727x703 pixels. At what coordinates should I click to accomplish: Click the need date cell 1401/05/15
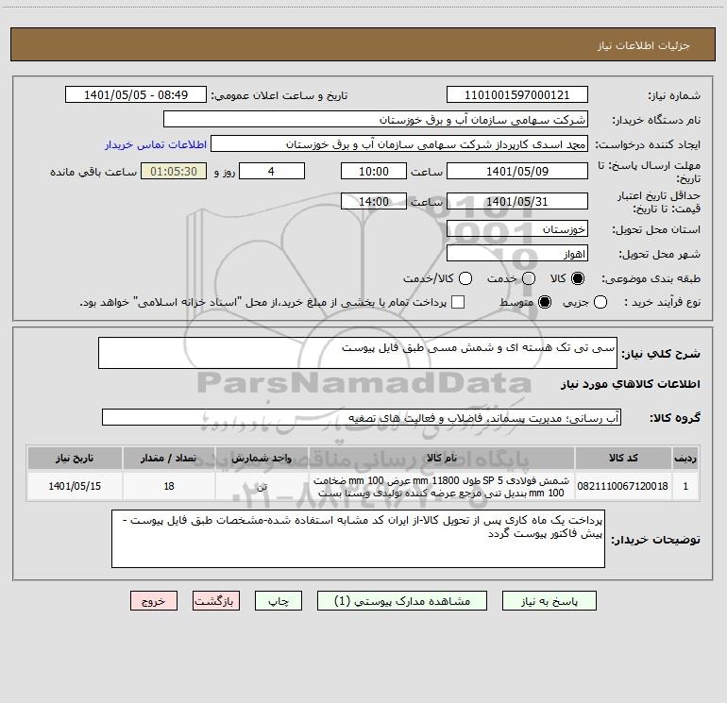pyautogui.click(x=75, y=486)
